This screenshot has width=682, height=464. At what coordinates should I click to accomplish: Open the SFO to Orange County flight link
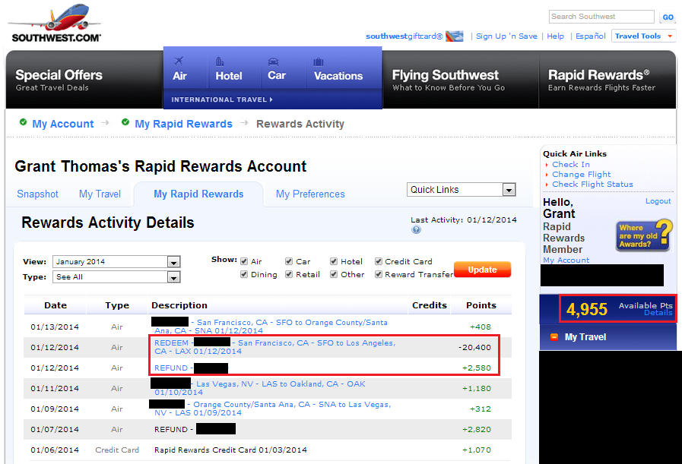tap(271, 327)
